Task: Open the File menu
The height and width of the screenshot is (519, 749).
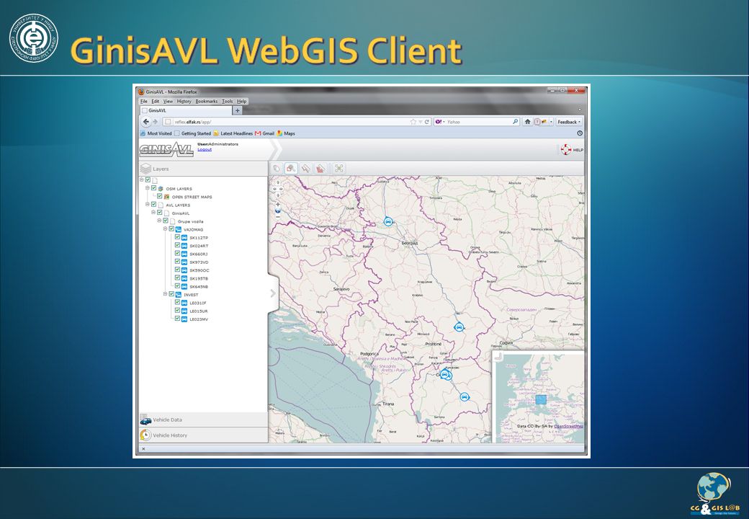Action: [x=144, y=102]
